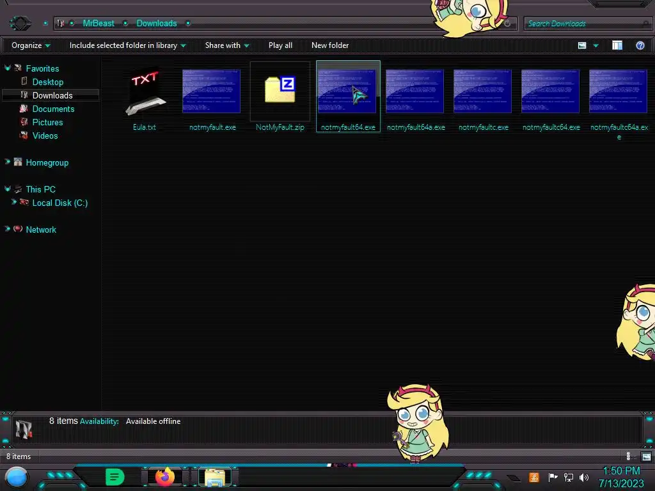655x491 pixels.
Task: Open the Eula.txt file icon
Action: (145, 93)
